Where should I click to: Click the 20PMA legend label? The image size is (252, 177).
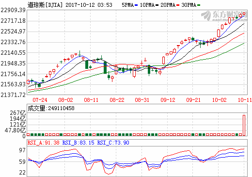pyautogui.click(x=168, y=5)
